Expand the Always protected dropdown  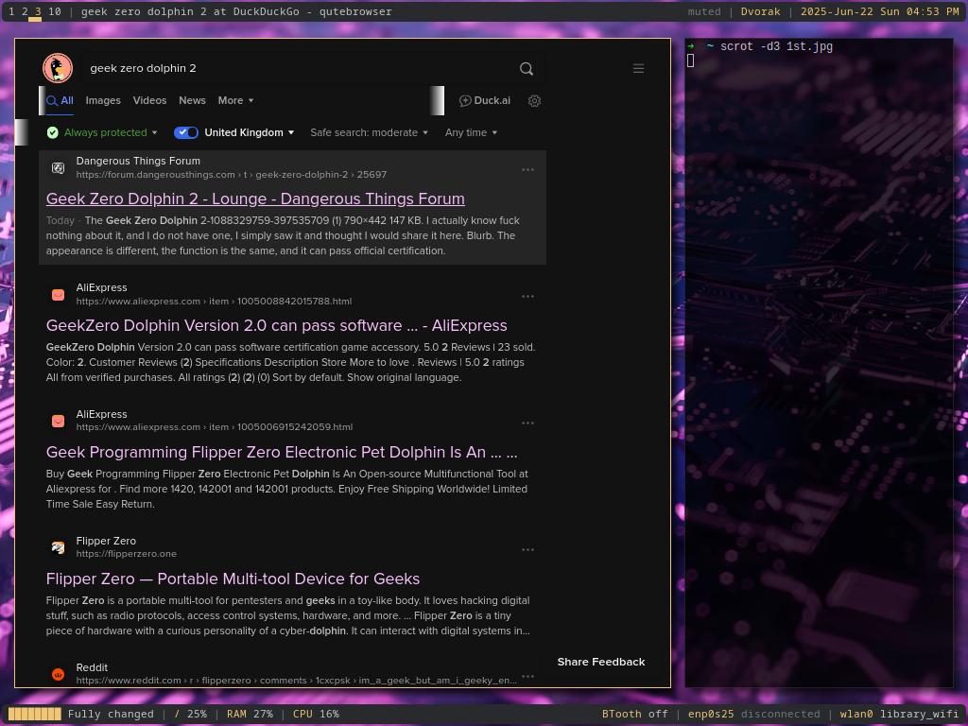[102, 132]
